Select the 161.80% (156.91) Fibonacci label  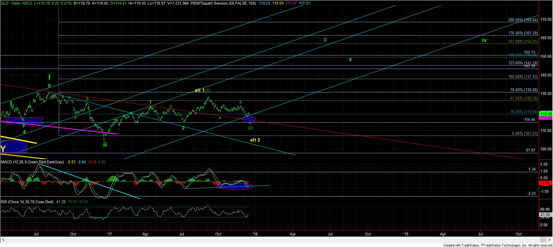click(x=523, y=42)
